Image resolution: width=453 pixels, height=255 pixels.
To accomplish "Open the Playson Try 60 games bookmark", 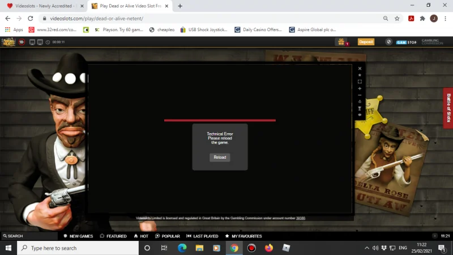I will click(119, 29).
